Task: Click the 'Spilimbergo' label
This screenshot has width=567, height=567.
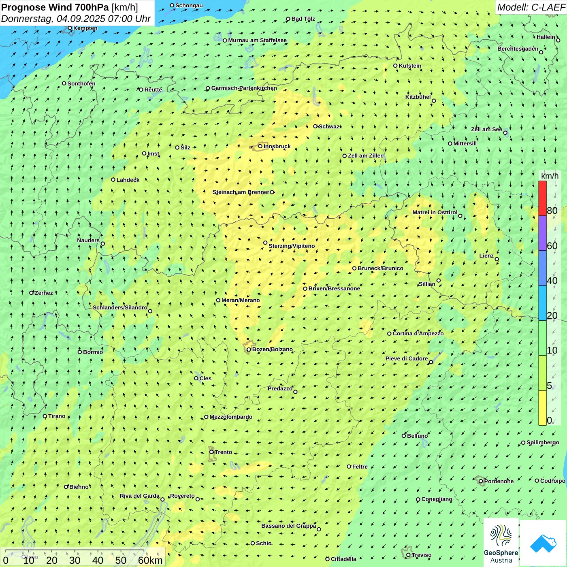Action: coord(543,442)
